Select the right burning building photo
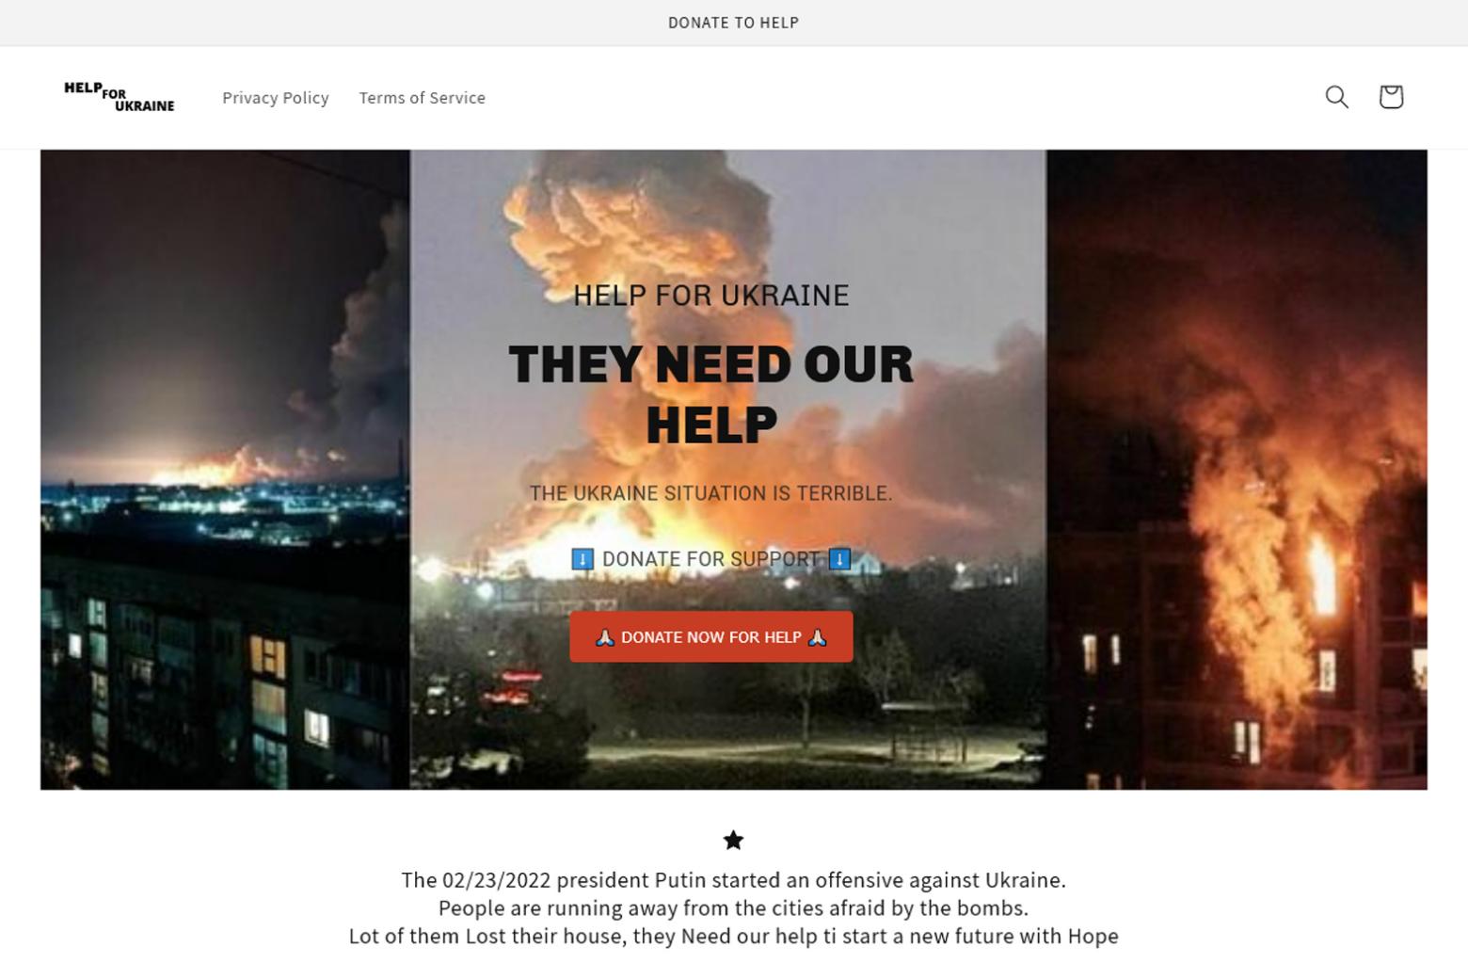 click(x=1237, y=469)
